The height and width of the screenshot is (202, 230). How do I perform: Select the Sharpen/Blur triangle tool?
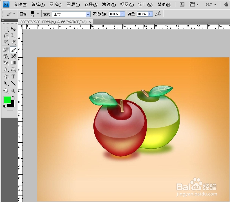(6, 69)
